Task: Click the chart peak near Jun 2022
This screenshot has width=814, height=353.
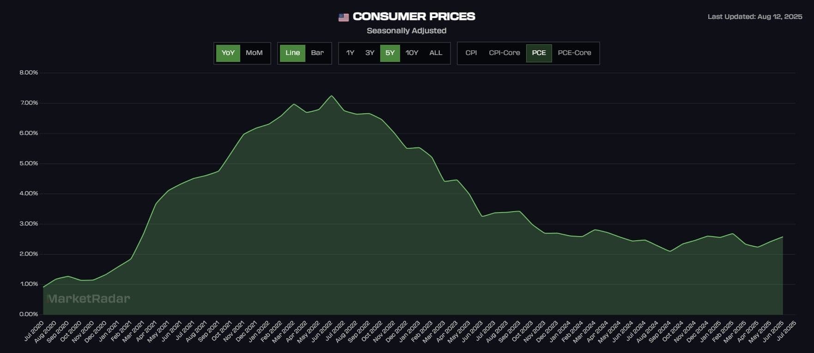Action: 331,96
